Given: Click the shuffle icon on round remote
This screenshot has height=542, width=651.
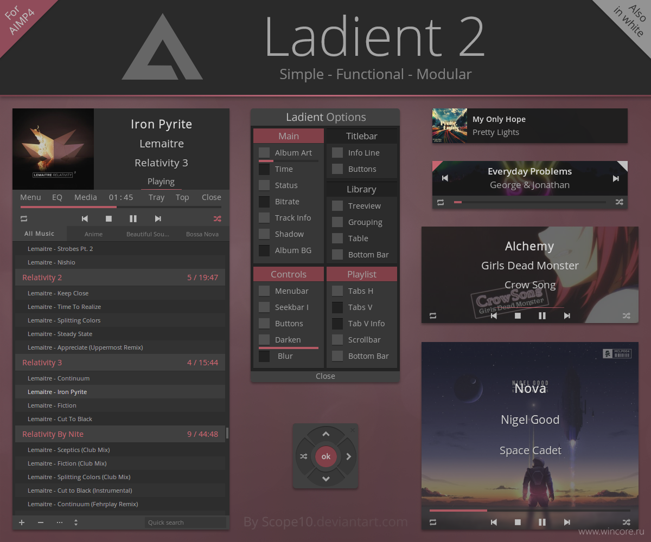Looking at the screenshot, I should [303, 456].
